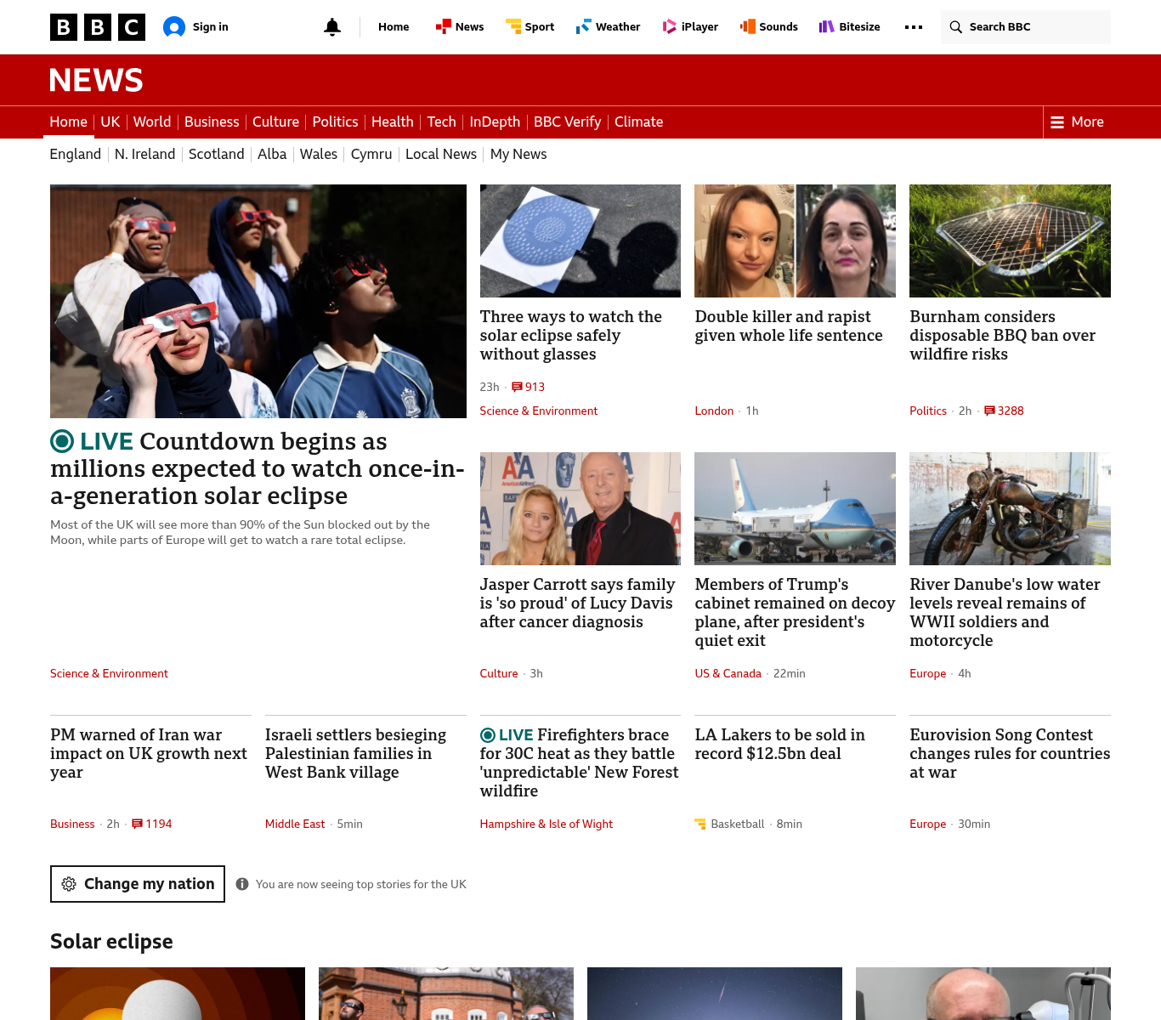Select England in the regional nav
Image resolution: width=1161 pixels, height=1020 pixels.
(76, 154)
